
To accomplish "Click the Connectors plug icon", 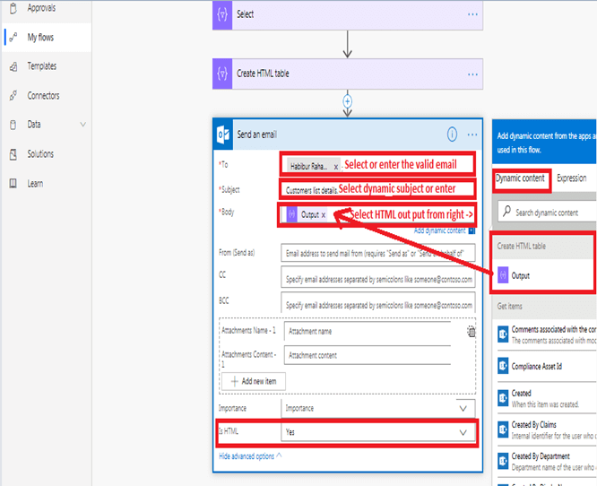I will click(13, 96).
